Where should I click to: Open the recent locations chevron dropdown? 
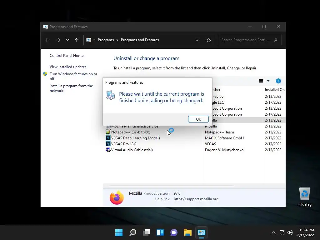pos(67,40)
